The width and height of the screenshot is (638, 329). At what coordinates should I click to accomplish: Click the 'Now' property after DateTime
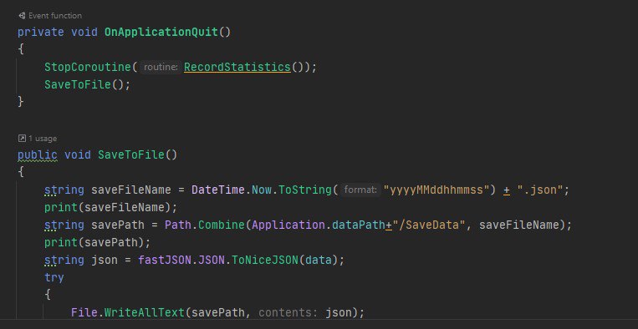pyautogui.click(x=262, y=190)
